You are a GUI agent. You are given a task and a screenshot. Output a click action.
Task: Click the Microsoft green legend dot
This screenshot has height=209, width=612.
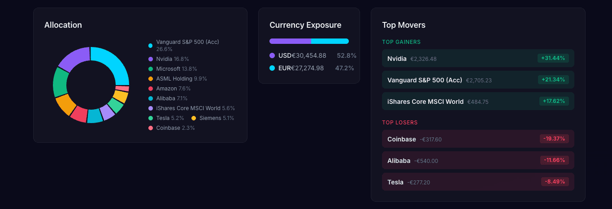coord(151,69)
